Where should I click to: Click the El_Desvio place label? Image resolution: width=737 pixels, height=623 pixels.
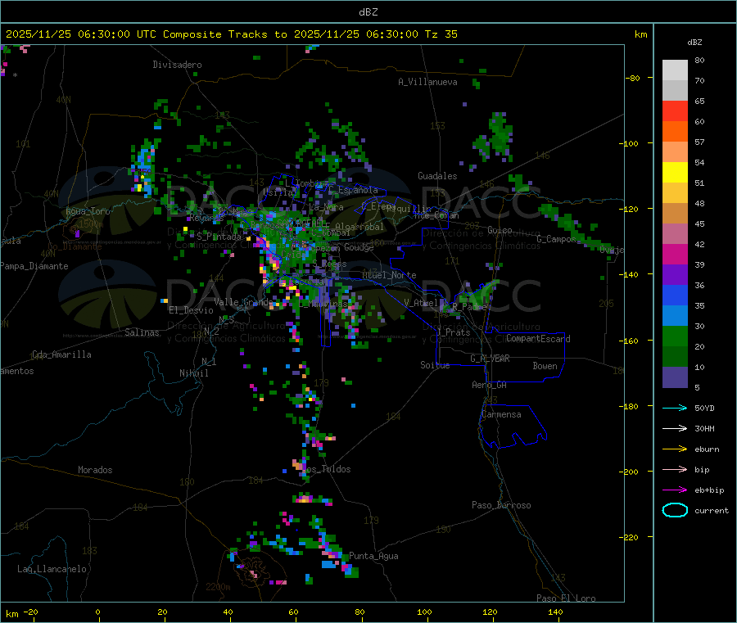point(191,310)
